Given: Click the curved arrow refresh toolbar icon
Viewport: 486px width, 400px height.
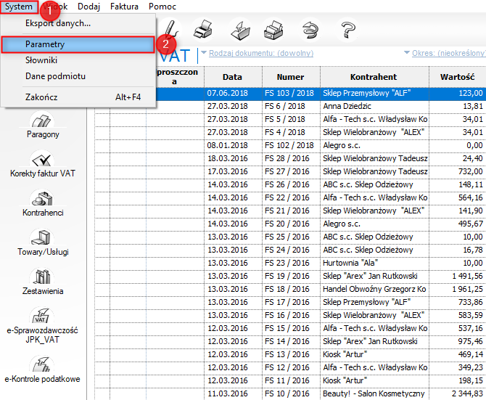Looking at the screenshot, I should (310, 30).
